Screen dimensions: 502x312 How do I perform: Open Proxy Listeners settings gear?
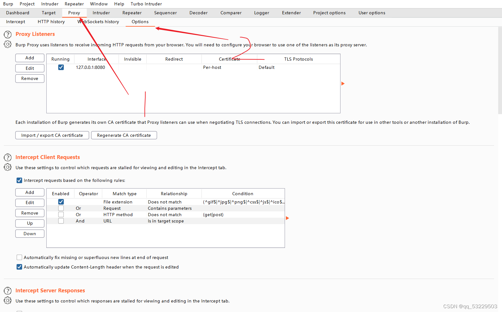point(8,44)
